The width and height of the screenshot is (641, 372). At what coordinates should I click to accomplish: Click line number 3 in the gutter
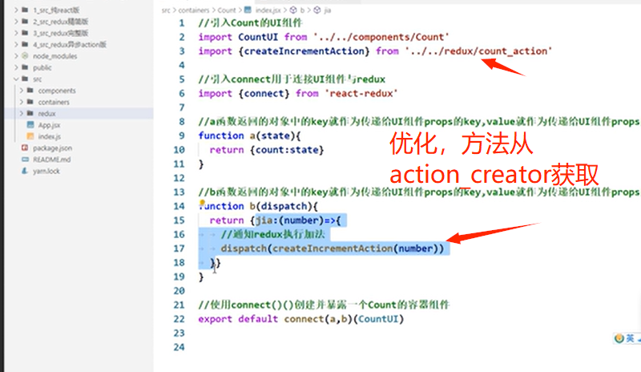coord(182,51)
